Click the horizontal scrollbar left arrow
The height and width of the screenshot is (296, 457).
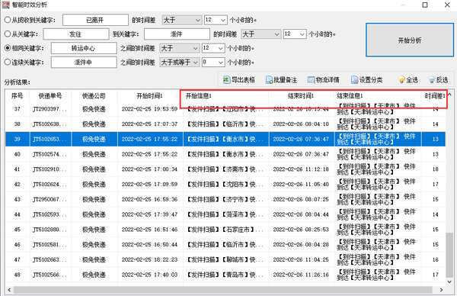point(9,290)
